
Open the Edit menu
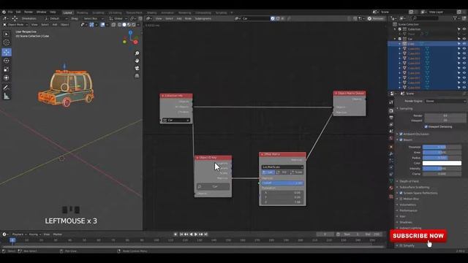[x=18, y=12]
